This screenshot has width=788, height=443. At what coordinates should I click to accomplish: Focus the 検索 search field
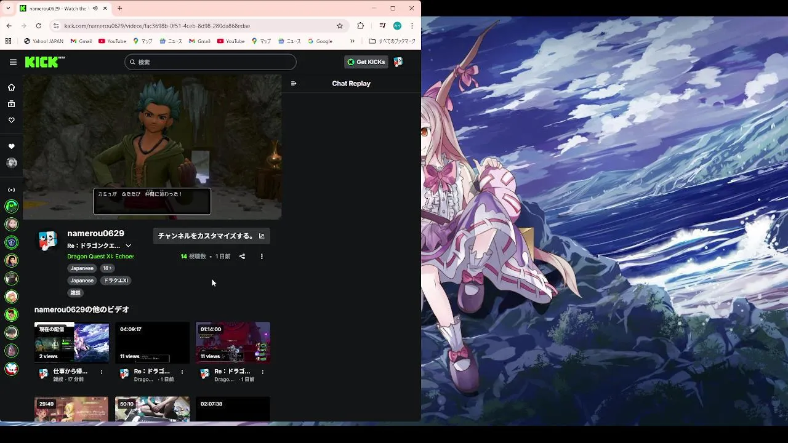coord(211,62)
